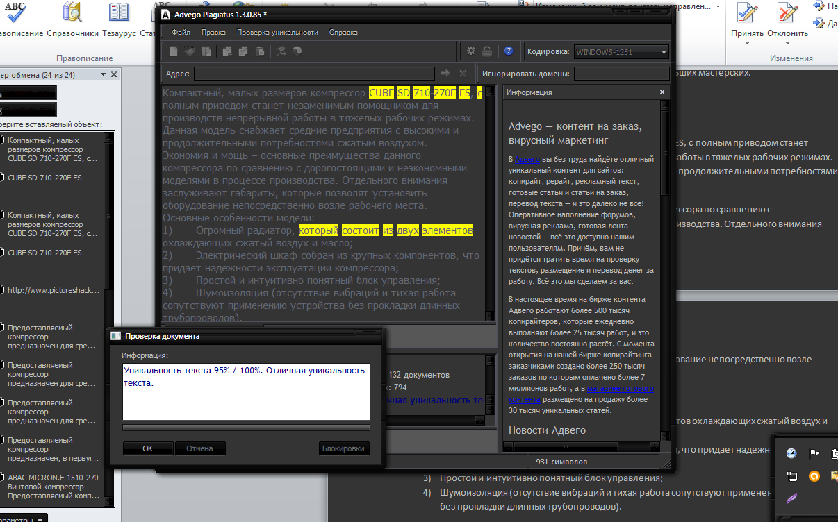The height and width of the screenshot is (522, 838).
Task: Click the uniqueness check wand icon
Action: point(281,51)
